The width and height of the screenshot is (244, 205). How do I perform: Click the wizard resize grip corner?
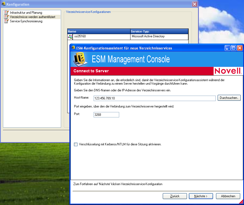coord(241,202)
